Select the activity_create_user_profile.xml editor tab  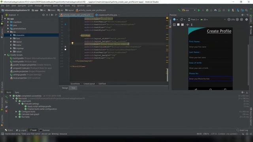pos(76,15)
